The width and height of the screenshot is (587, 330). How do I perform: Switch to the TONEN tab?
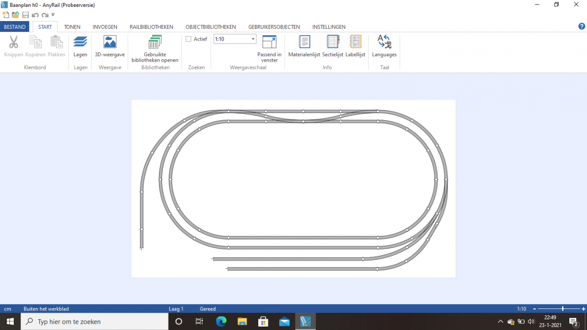(x=72, y=27)
